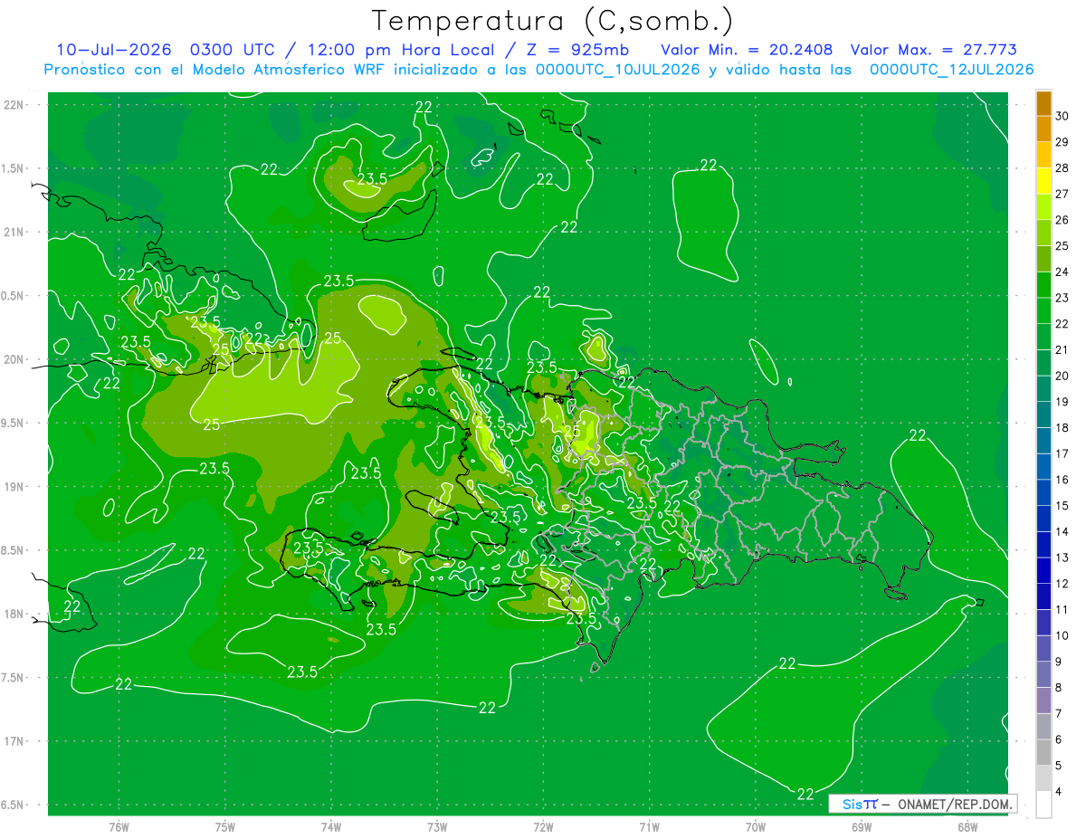
Task: Pick the legend swatch between 22 and 23
Action: pyautogui.click(x=1043, y=311)
